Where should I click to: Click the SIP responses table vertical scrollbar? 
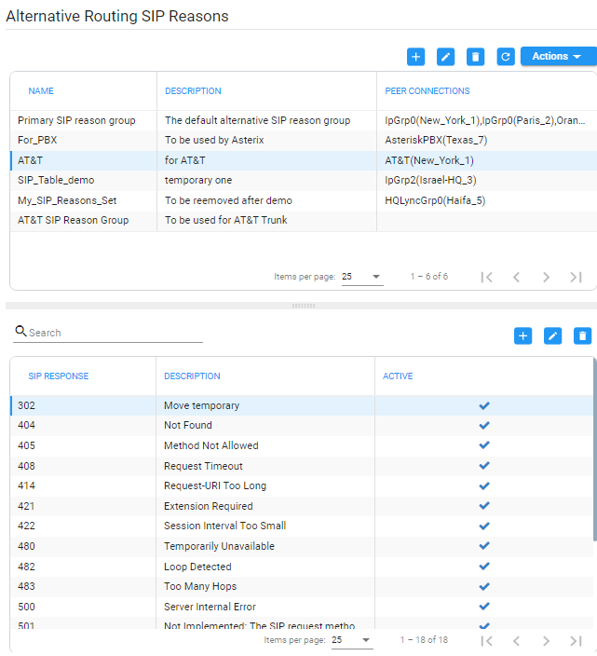[x=594, y=447]
